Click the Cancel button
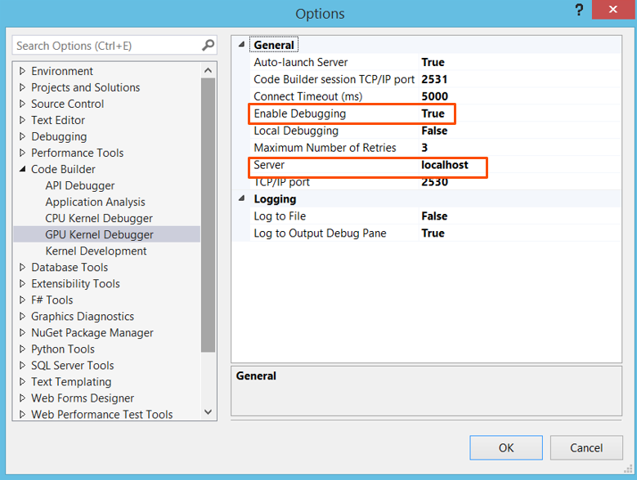The width and height of the screenshot is (637, 480). coord(586,447)
